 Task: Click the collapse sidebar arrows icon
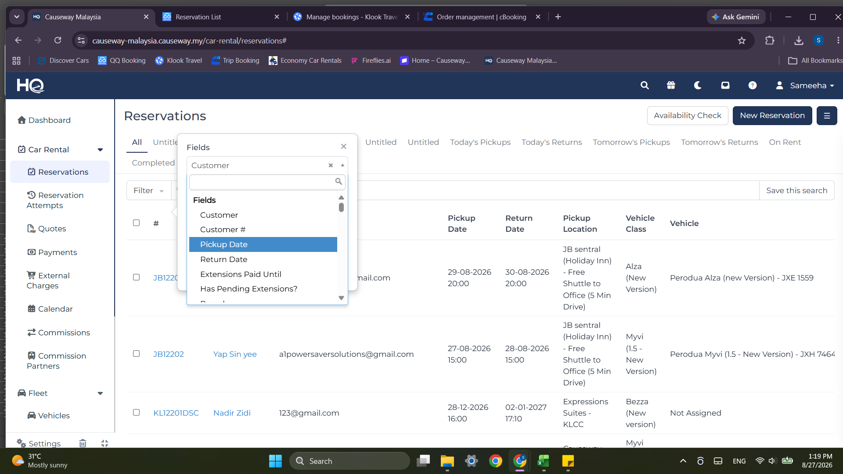click(x=104, y=443)
